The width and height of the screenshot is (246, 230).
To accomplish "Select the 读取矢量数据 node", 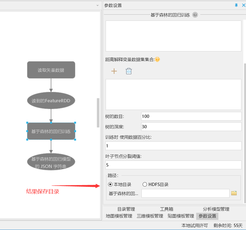I will click(x=51, y=70).
